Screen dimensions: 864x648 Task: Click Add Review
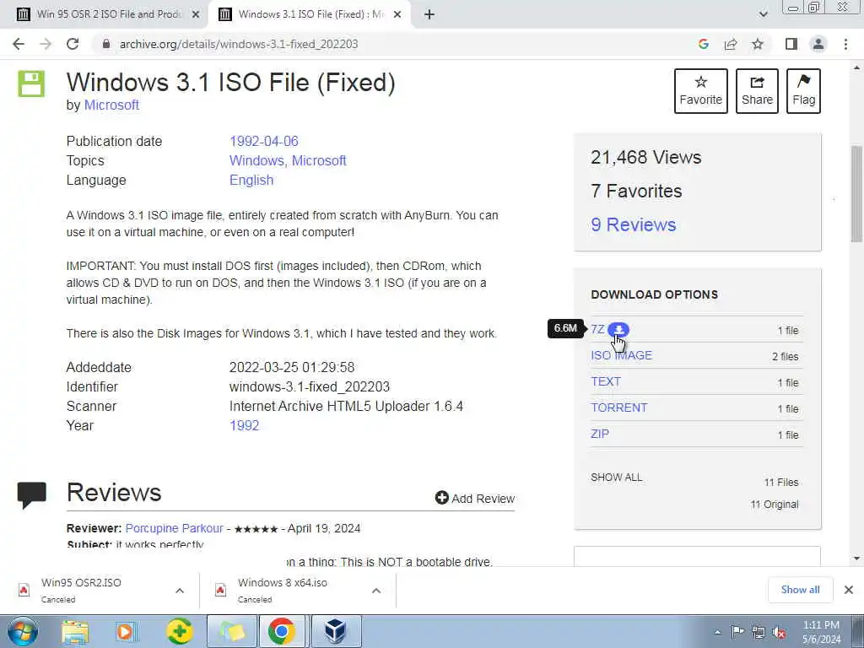pyautogui.click(x=474, y=498)
